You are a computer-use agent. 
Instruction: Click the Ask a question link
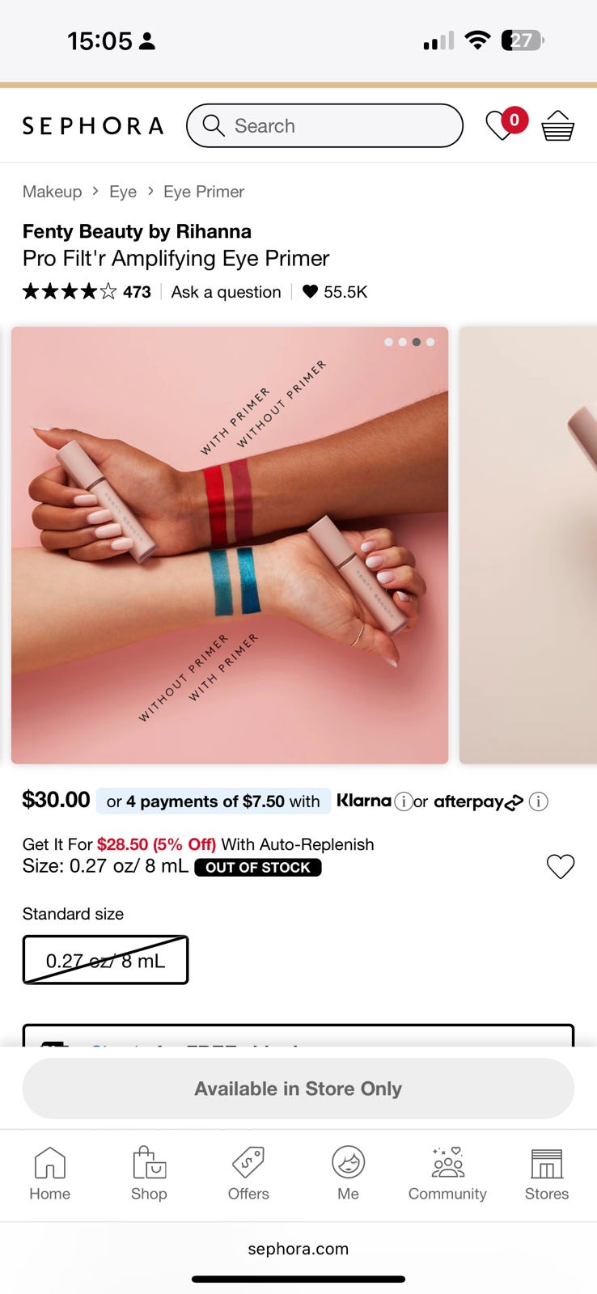coord(227,292)
